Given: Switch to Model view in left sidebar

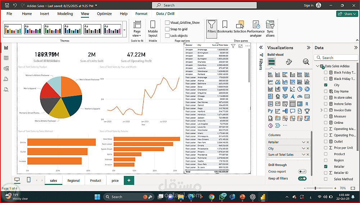Looking at the screenshot, I should [x=6, y=68].
